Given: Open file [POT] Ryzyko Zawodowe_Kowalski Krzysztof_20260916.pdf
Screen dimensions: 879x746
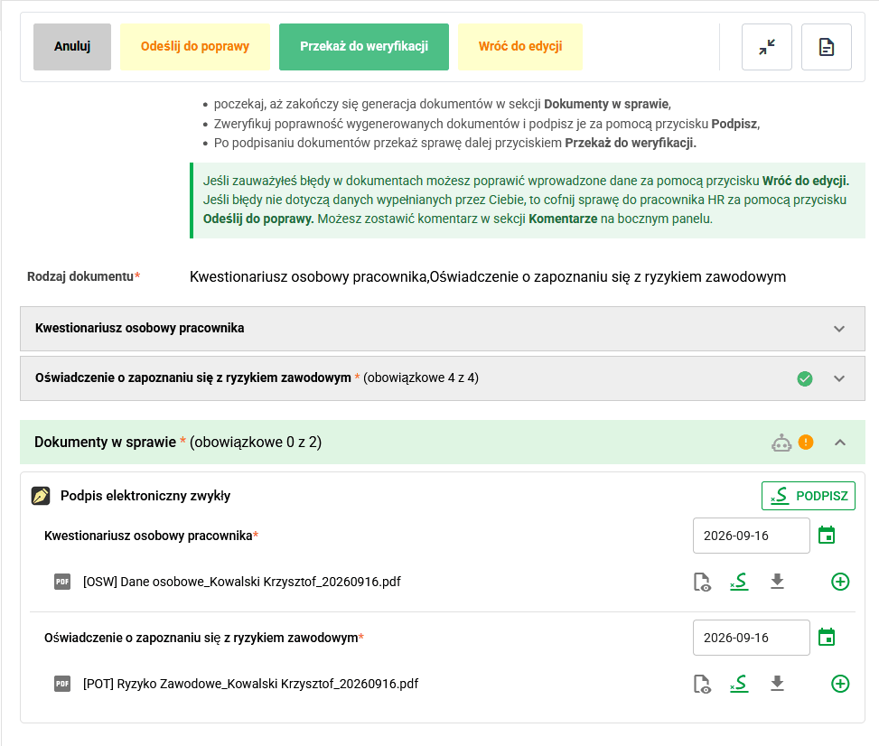Looking at the screenshot, I should tap(250, 684).
